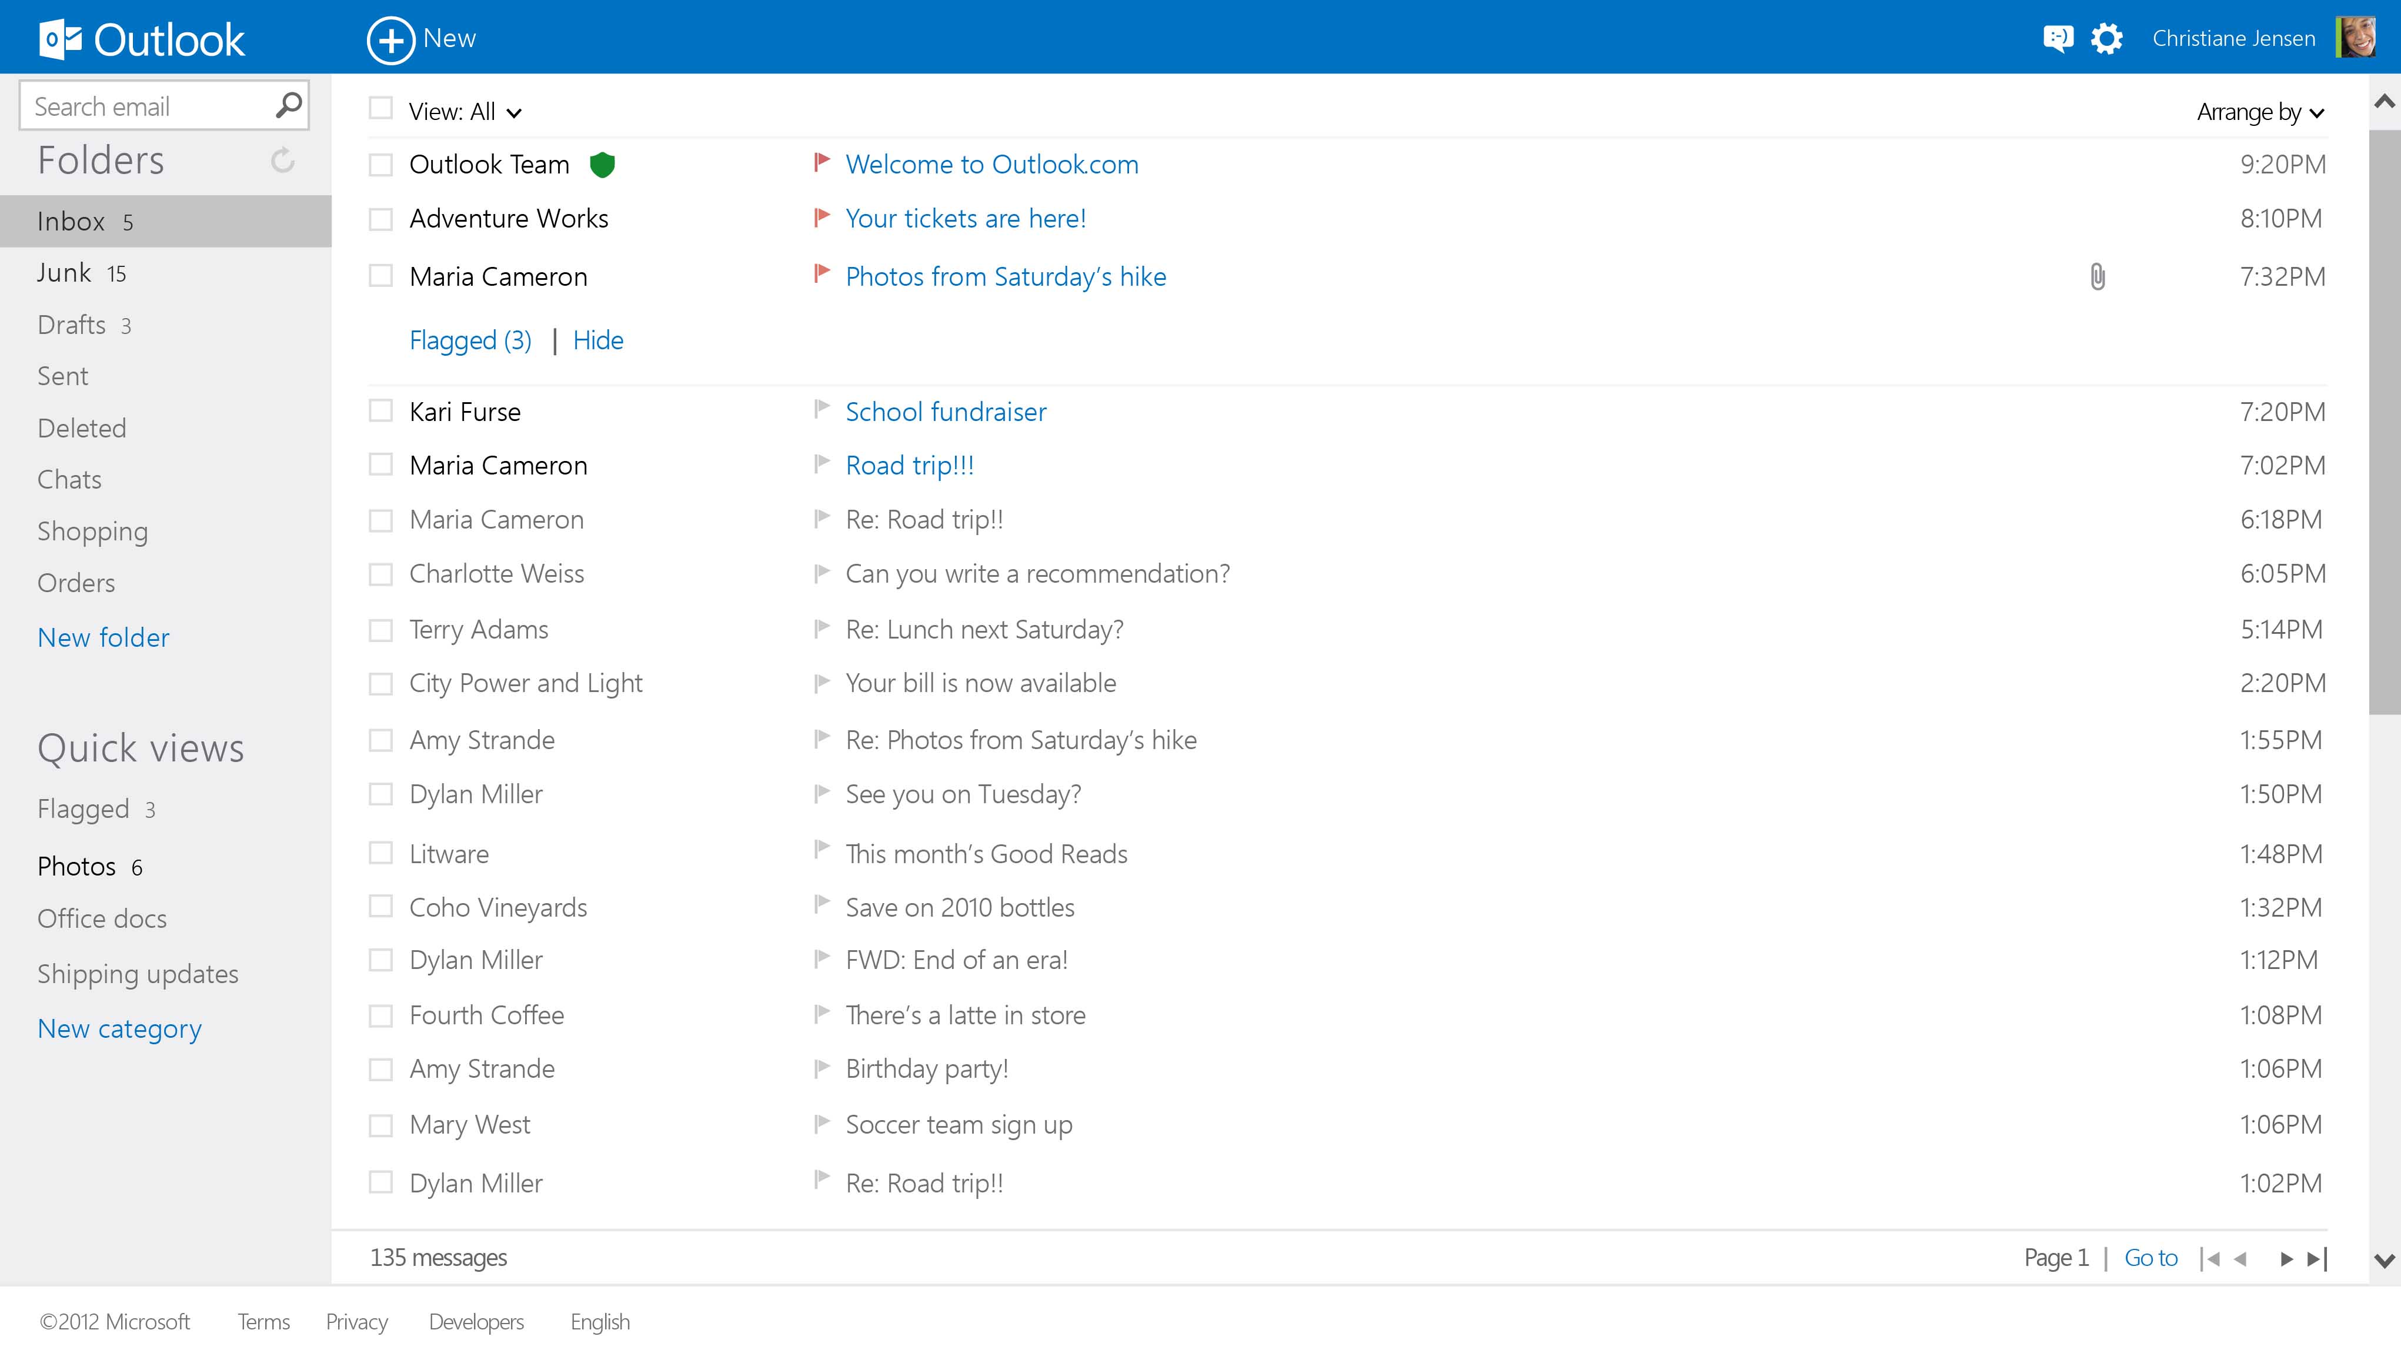Open the Arrange by dropdown
The height and width of the screenshot is (1350, 2401).
pos(2259,112)
